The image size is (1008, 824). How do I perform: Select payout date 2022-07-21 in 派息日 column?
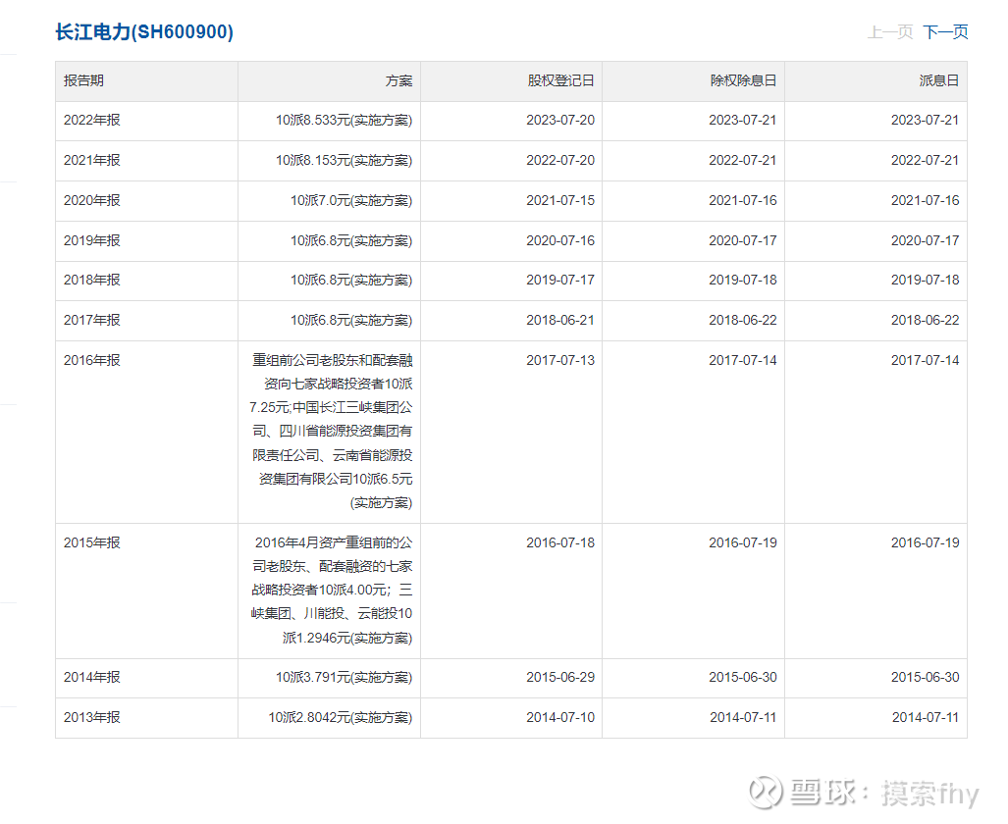[x=926, y=160]
